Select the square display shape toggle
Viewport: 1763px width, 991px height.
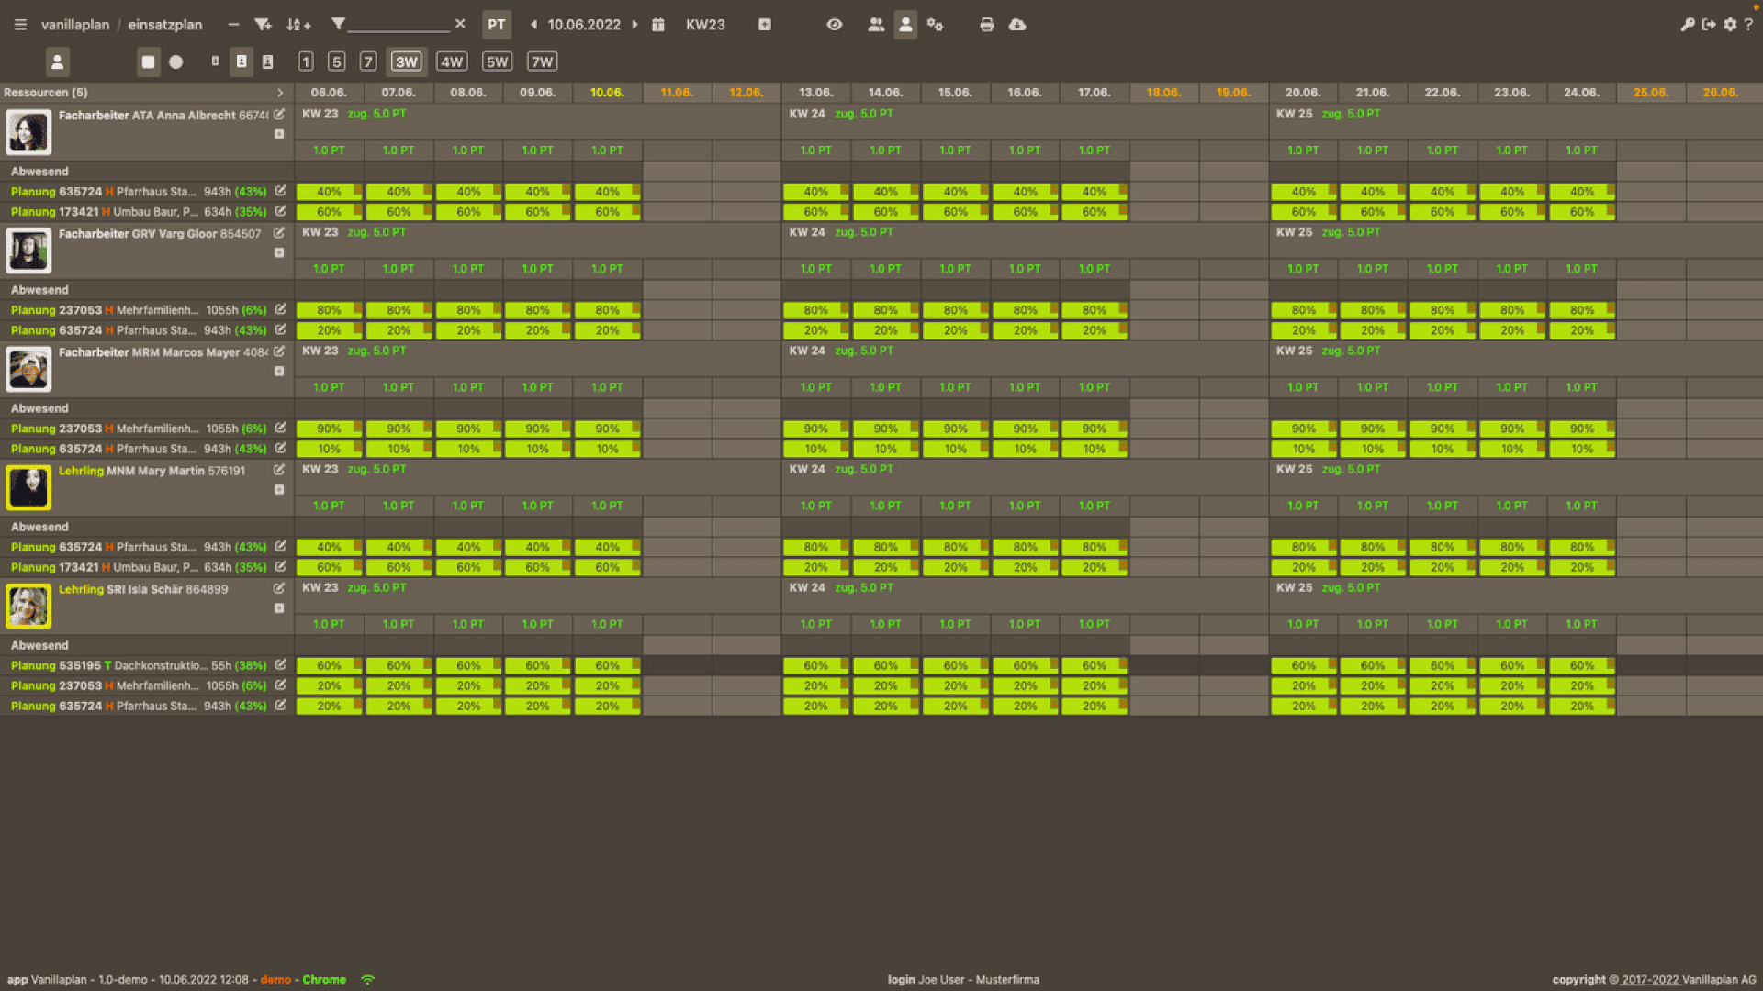pos(148,62)
